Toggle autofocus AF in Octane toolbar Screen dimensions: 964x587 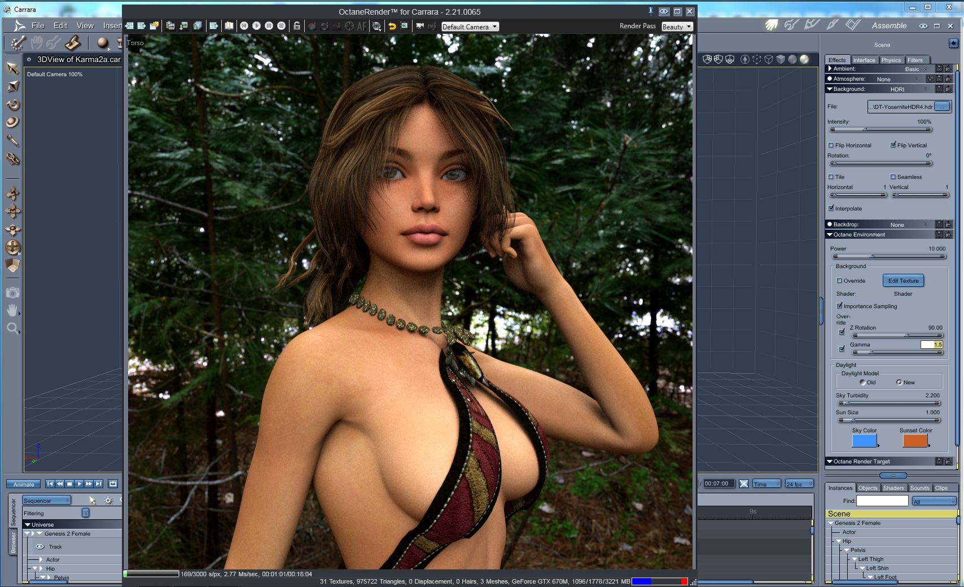[x=362, y=26]
